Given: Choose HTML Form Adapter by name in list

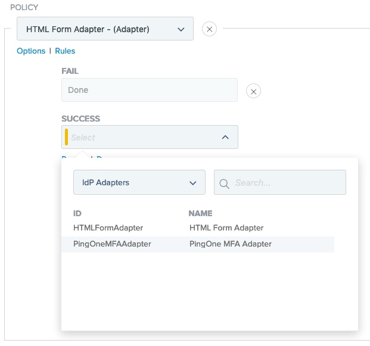Looking at the screenshot, I should tap(226, 227).
